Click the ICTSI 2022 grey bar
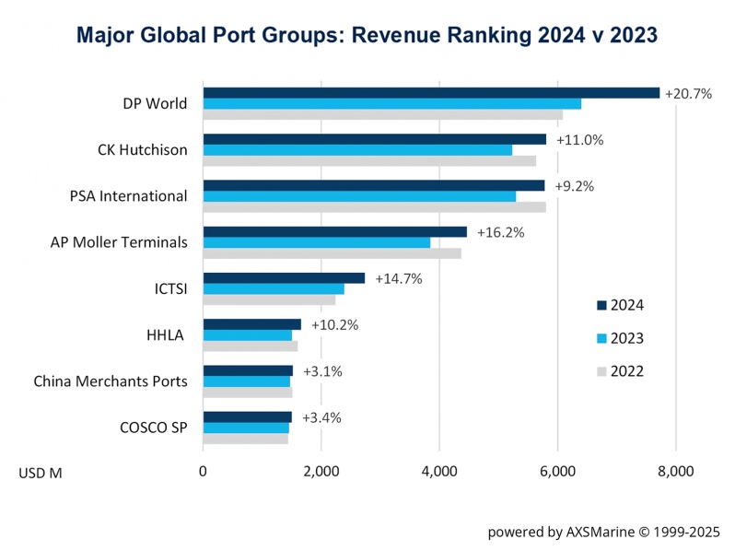 (270, 299)
